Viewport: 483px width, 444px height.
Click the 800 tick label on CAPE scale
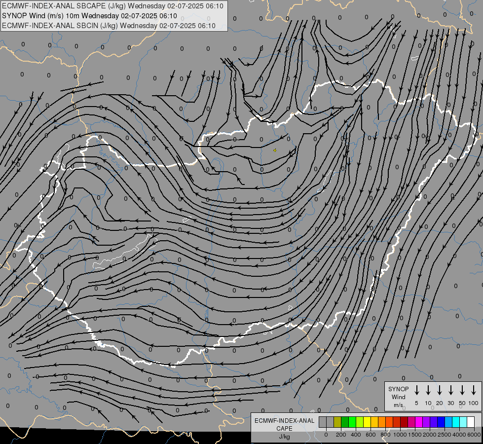[x=385, y=435]
